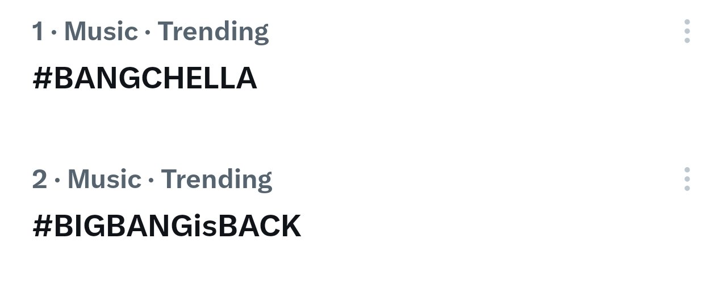Show the menu for the number one trend
This screenshot has width=727, height=285.
point(687,31)
